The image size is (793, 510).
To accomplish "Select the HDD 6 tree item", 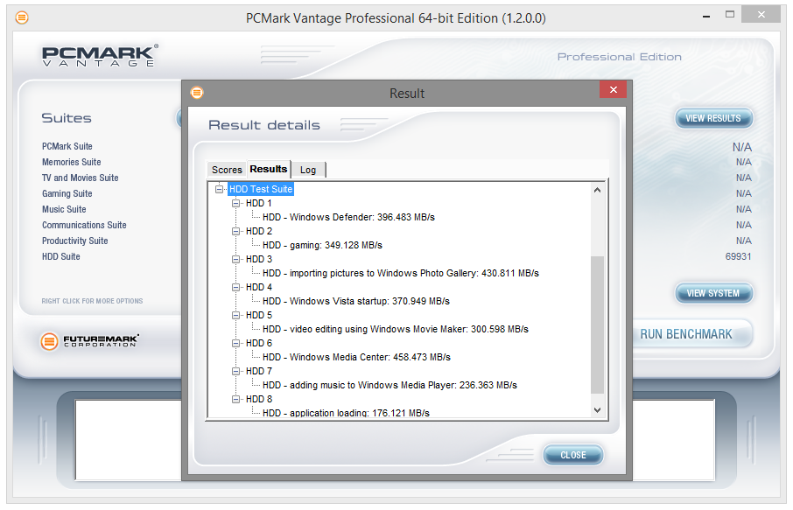I will 258,343.
